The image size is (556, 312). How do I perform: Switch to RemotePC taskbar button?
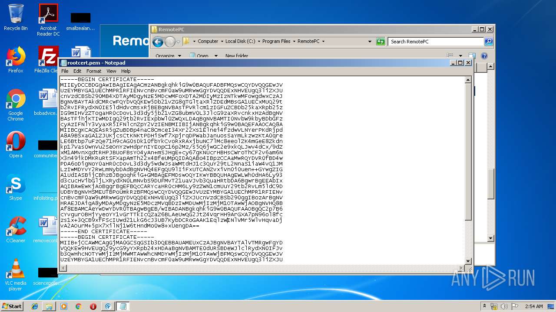108,306
